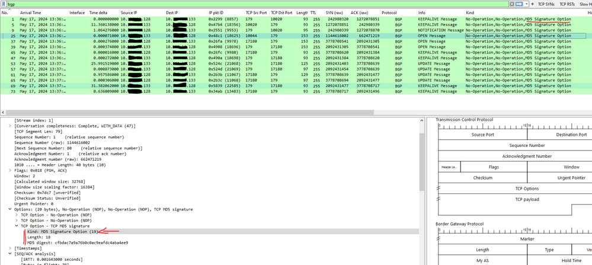Add a new filter button with plus icon
The width and height of the screenshot is (592, 265).
[532, 4]
